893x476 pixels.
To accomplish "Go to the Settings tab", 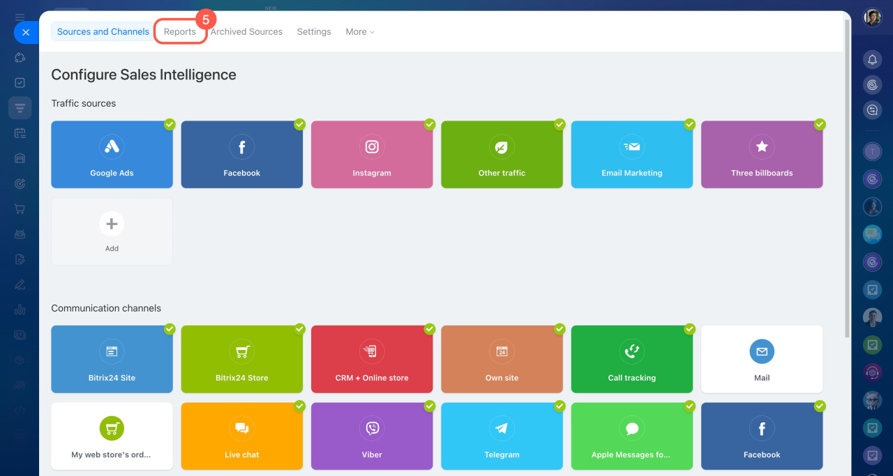I will (314, 31).
